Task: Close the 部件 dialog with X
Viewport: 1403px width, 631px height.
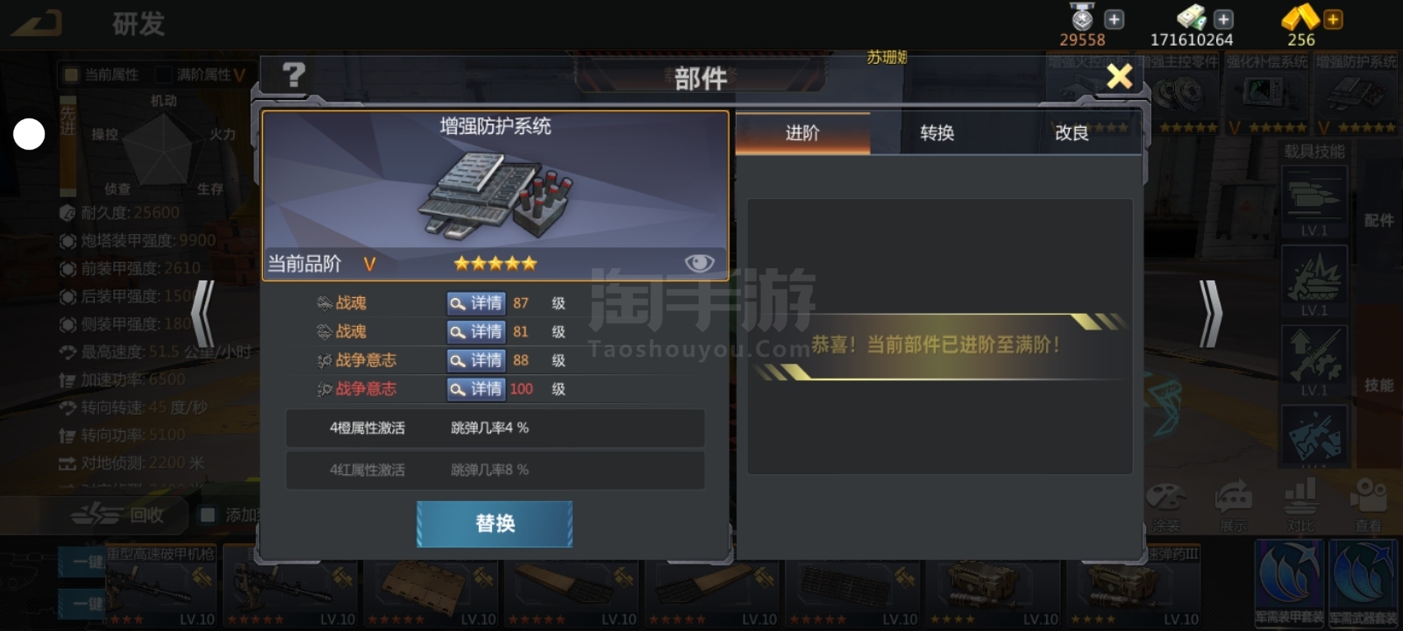Action: click(x=1119, y=76)
